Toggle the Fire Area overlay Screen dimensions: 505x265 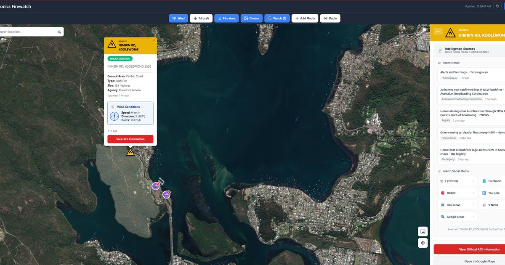tap(226, 19)
